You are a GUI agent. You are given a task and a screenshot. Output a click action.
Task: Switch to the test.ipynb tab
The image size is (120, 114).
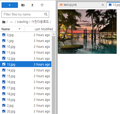[x=82, y=5]
